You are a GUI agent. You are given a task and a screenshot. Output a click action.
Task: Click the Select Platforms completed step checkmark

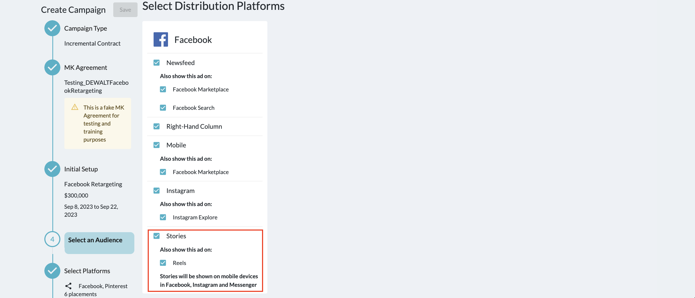click(52, 271)
